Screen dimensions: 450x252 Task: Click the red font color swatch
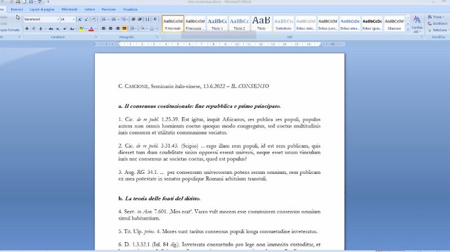click(90, 28)
